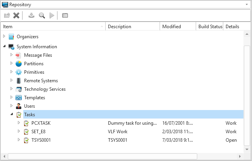This screenshot has width=252, height=161.
Task: Click the open folder toolbar icon
Action: [7, 15]
